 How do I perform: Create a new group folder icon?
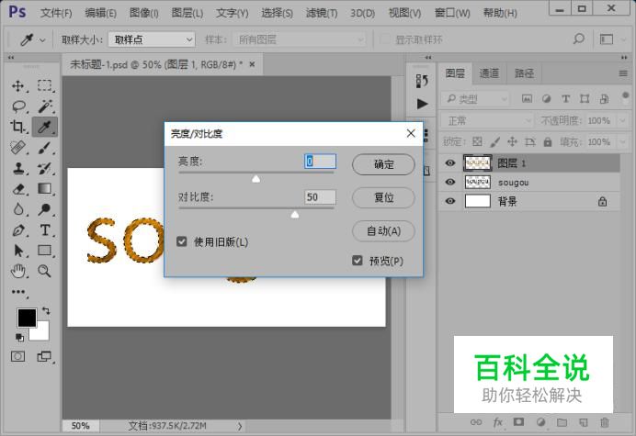pos(562,422)
